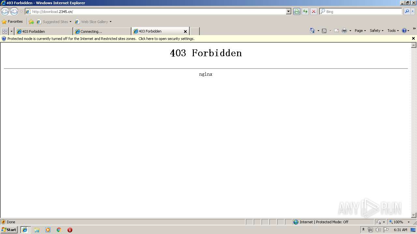Click the Add to Favorites Bar icon
The height and width of the screenshot is (234, 417).
pos(31,22)
